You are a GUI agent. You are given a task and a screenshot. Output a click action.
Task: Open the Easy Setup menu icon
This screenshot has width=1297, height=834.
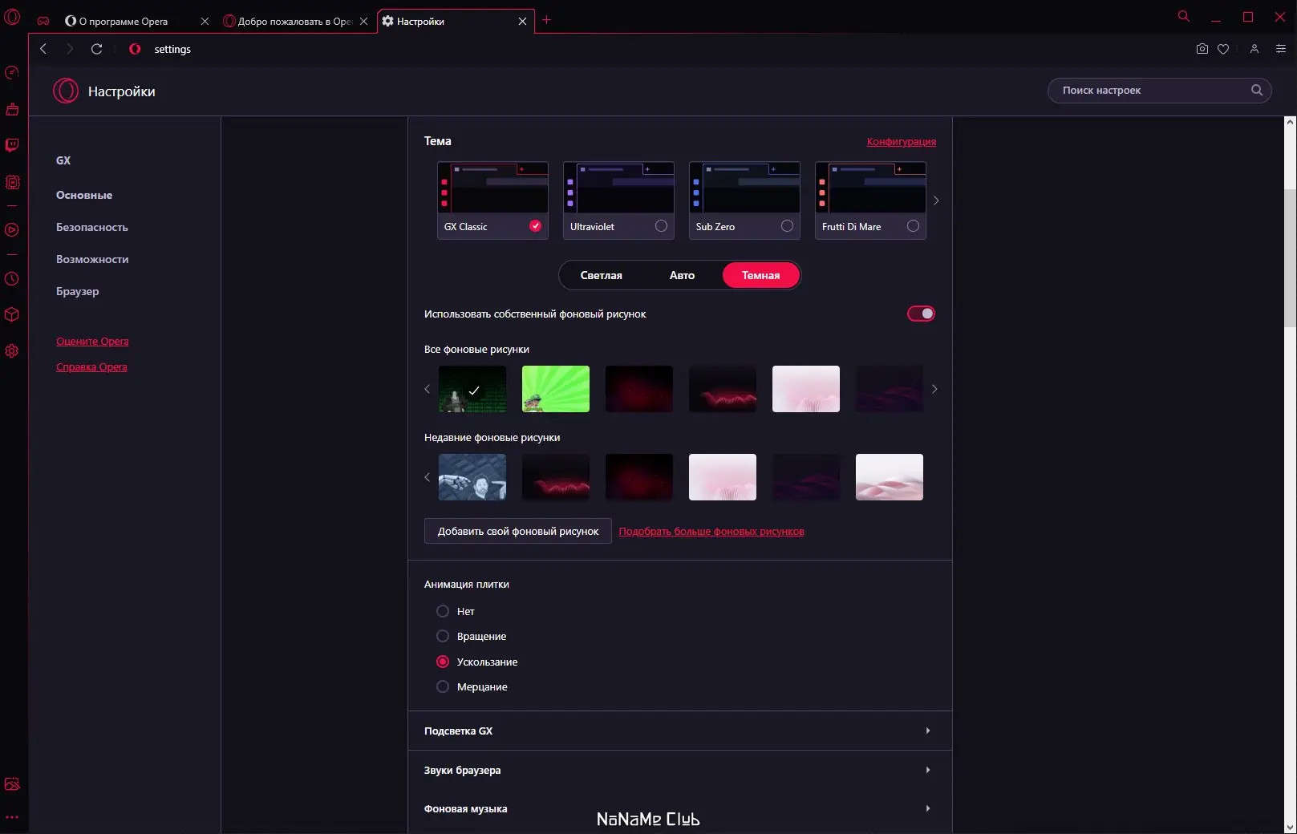point(1281,49)
